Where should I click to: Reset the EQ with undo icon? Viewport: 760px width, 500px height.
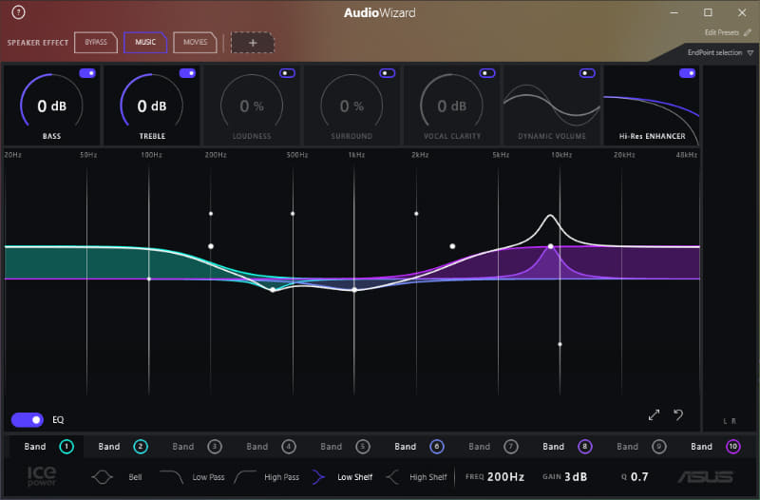pos(678,415)
